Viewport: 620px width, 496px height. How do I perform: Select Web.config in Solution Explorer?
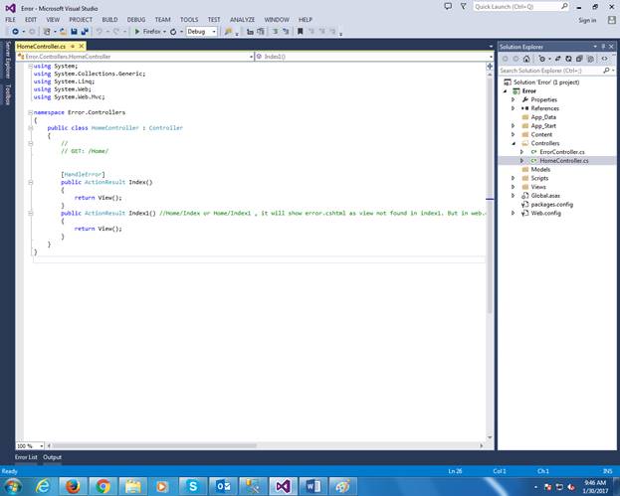pos(545,214)
